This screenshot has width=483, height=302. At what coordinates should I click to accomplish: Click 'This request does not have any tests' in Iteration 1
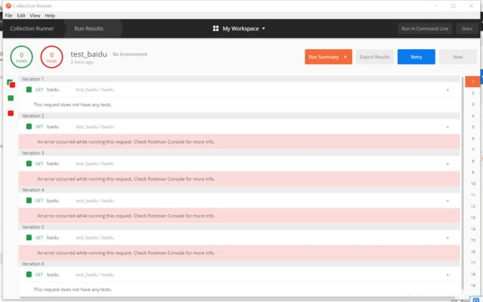tap(72, 105)
